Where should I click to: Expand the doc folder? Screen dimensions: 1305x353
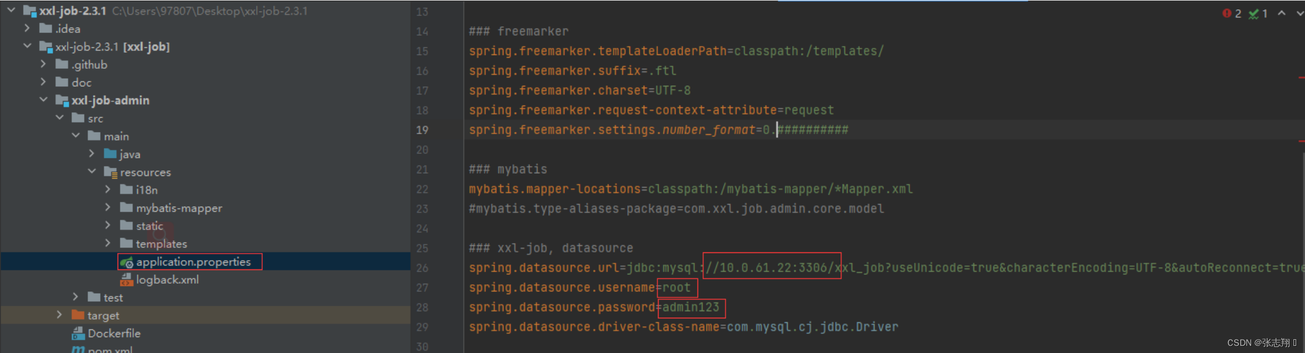tap(43, 82)
